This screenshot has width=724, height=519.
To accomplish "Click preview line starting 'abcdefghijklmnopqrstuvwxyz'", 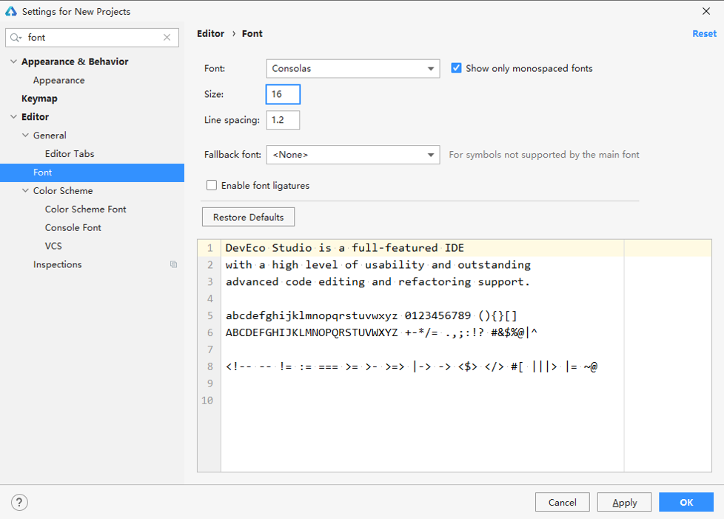I will point(371,316).
